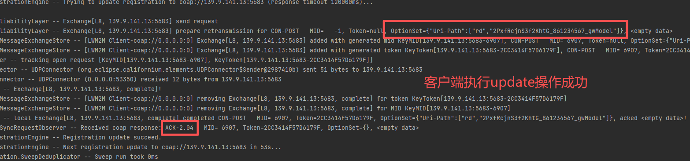
Task: Click the 'send request' Exchange log line
Action: pos(109,21)
